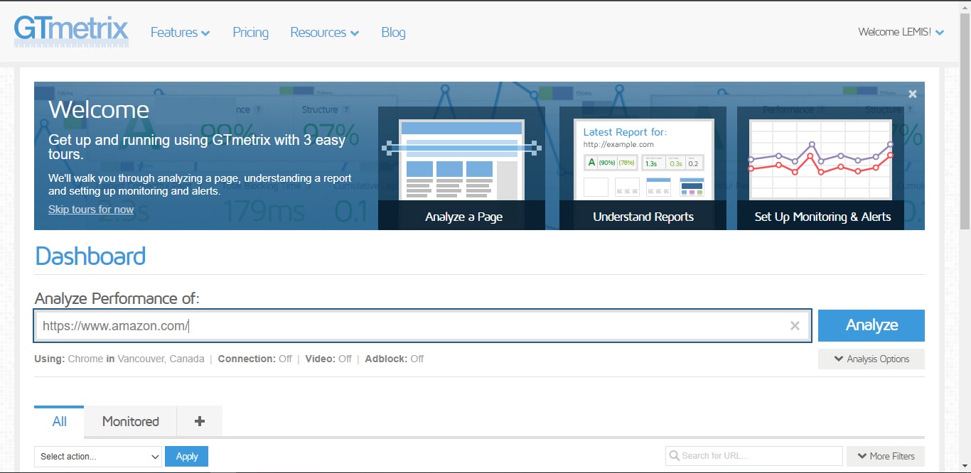
Task: Click the Apply button
Action: coord(187,457)
